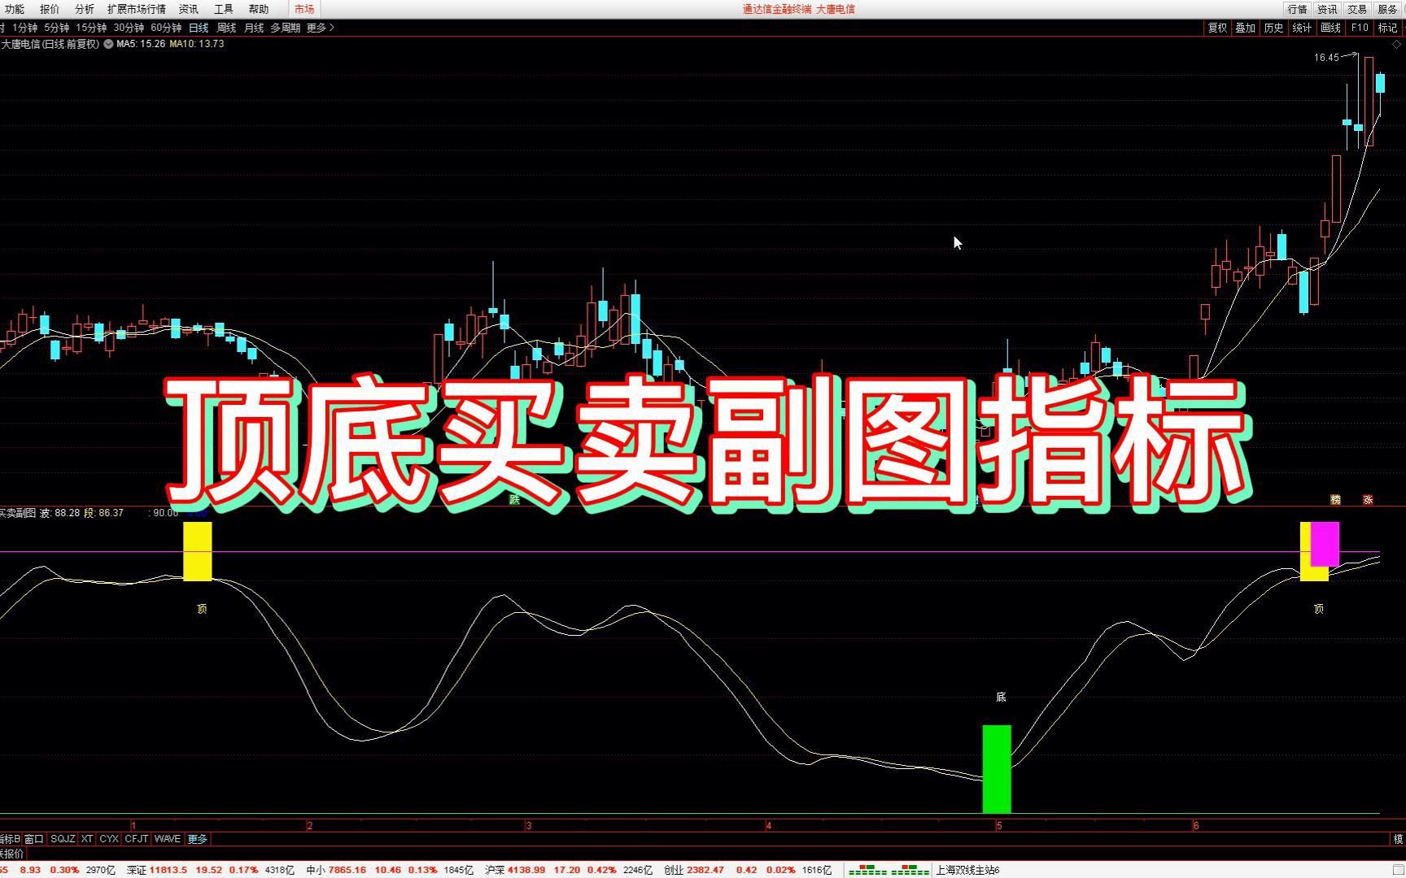Select the 市场 tab
Viewport: 1406px width, 878px height.
coord(303,9)
